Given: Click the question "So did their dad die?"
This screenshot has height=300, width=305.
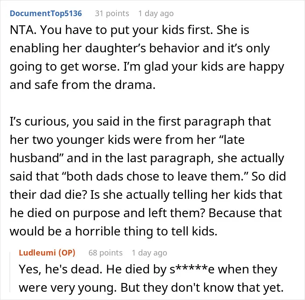Looking at the screenshot, I should [x=148, y=185].
